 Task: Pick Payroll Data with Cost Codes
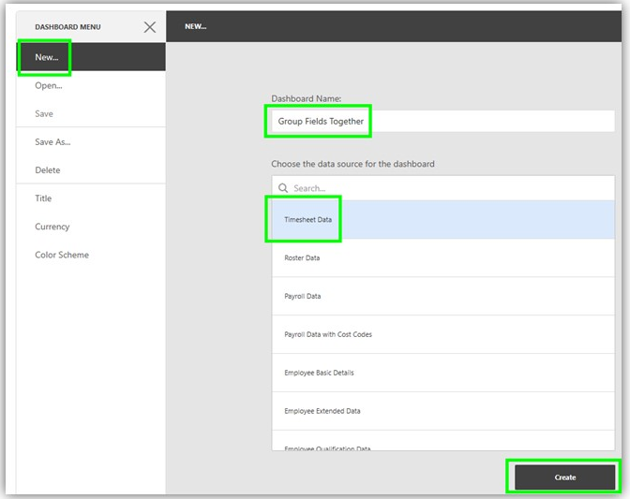click(x=443, y=334)
